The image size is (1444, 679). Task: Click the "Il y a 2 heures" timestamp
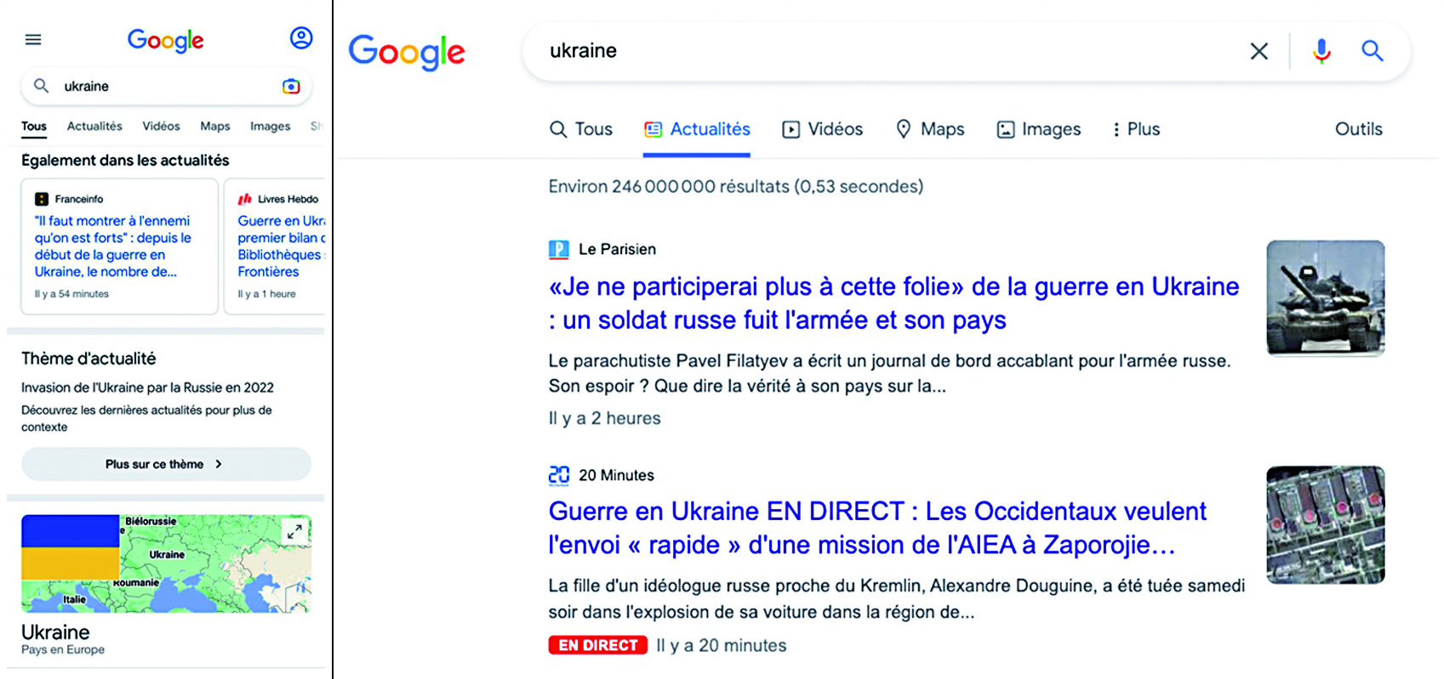point(604,418)
